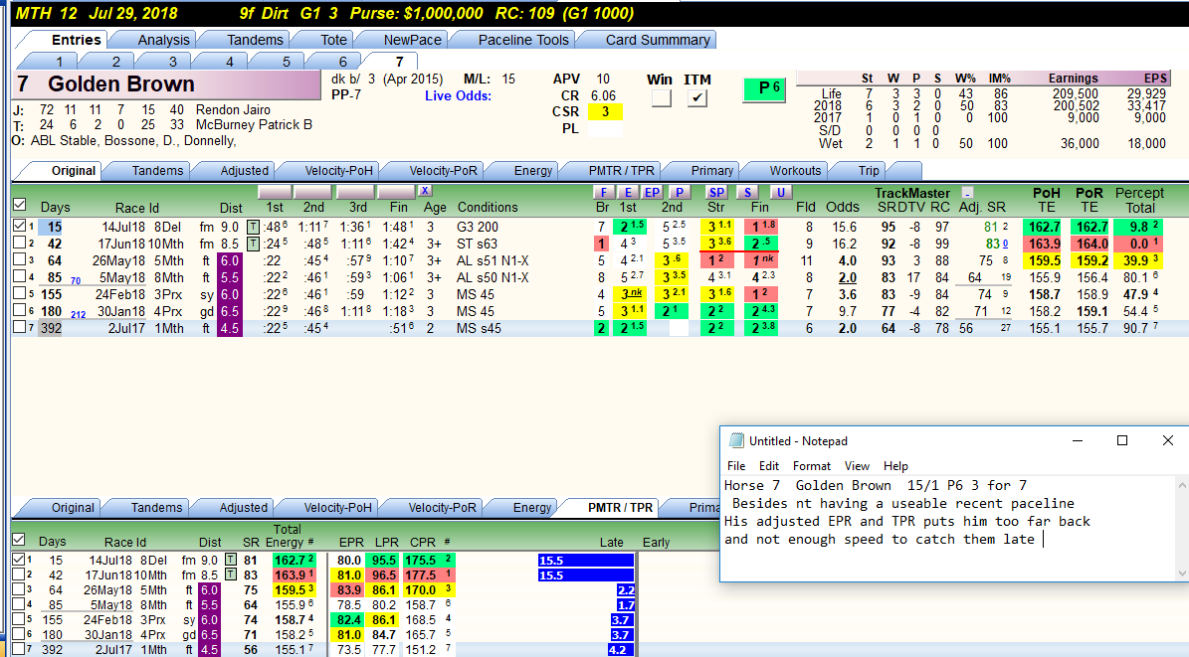Click the P button beside EP

point(680,192)
